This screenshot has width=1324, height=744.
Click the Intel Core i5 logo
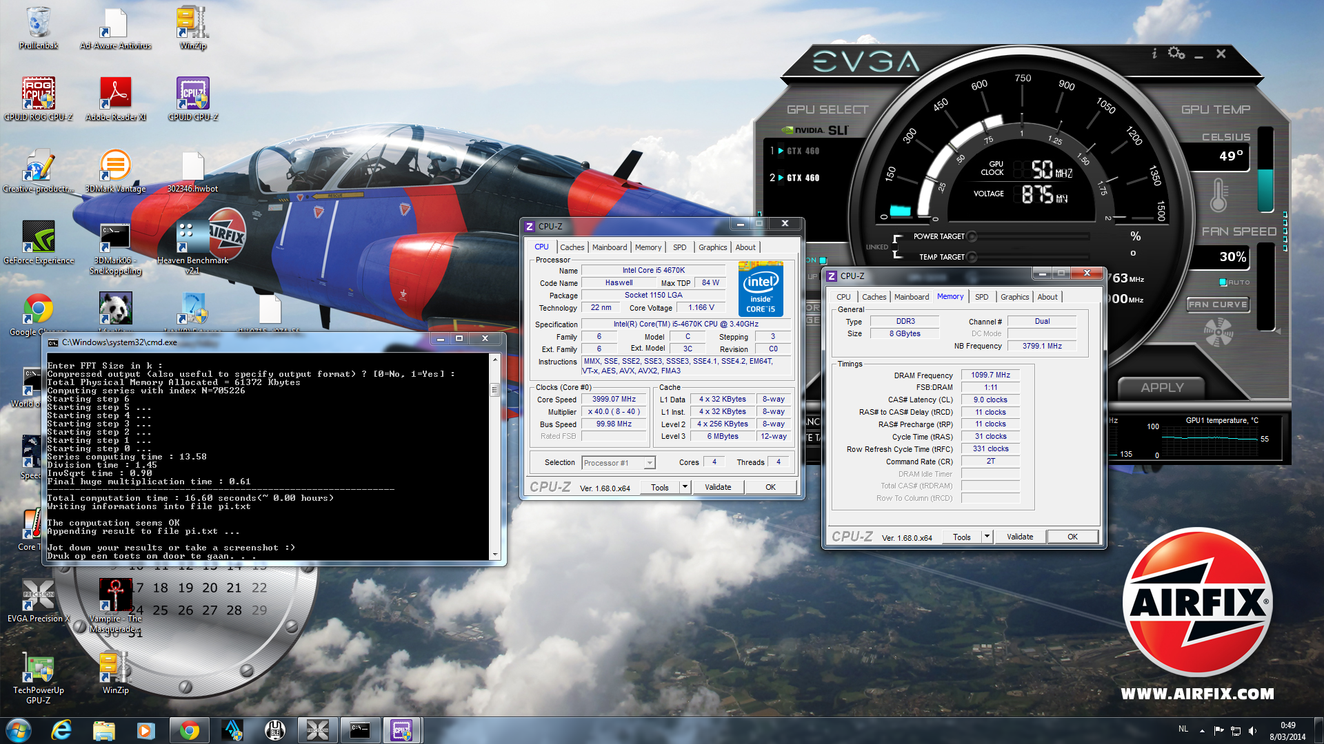coord(761,289)
